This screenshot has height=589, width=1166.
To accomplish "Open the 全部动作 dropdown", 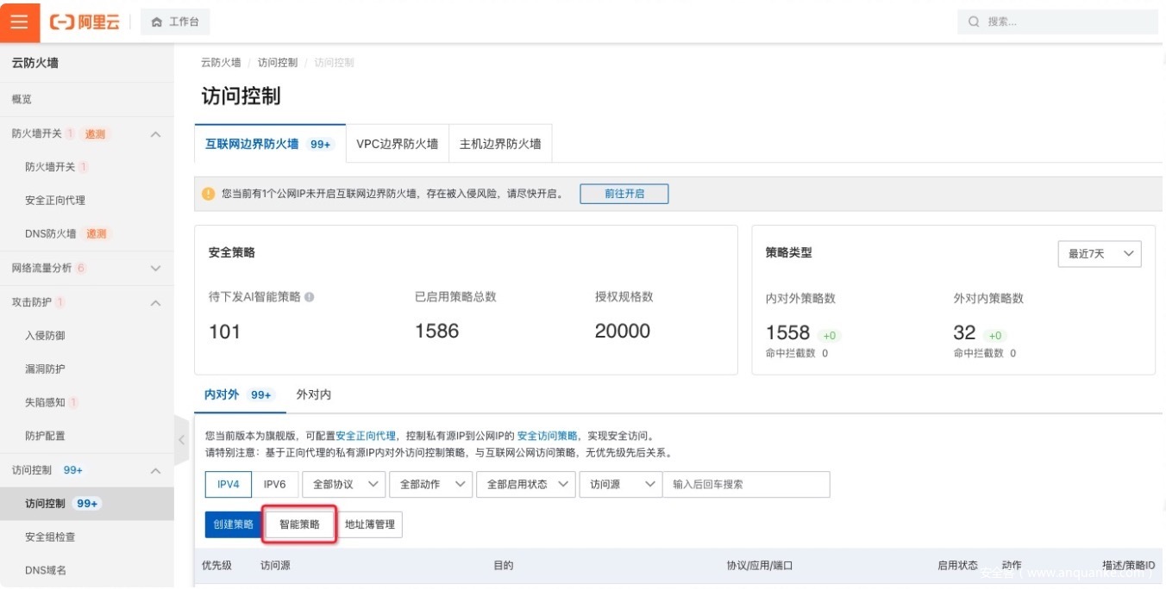I will pyautogui.click(x=430, y=484).
